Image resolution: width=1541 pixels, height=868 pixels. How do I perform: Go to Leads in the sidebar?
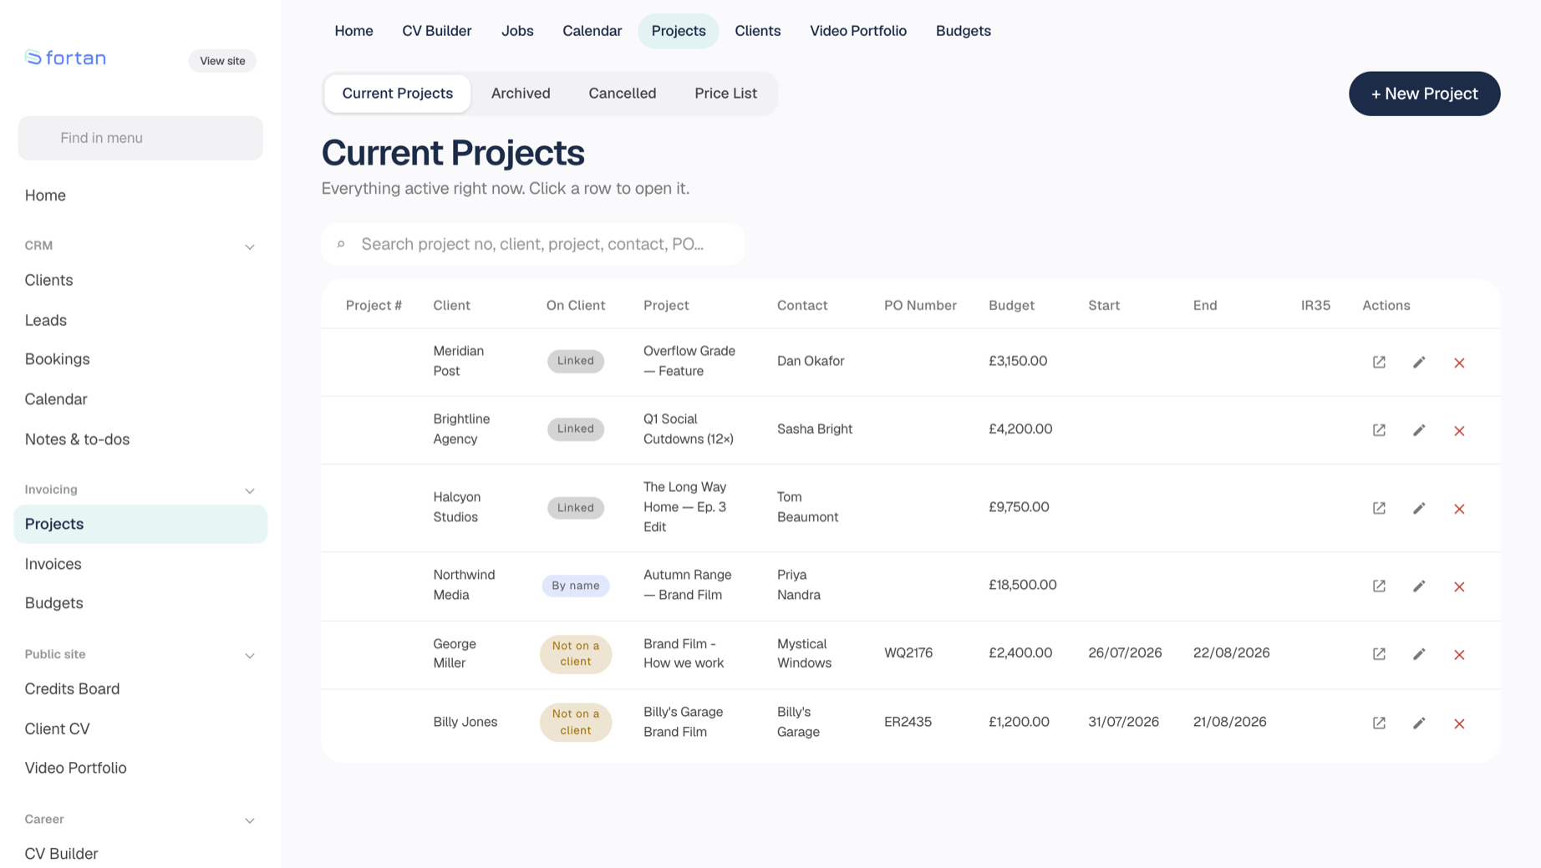pyautogui.click(x=140, y=320)
